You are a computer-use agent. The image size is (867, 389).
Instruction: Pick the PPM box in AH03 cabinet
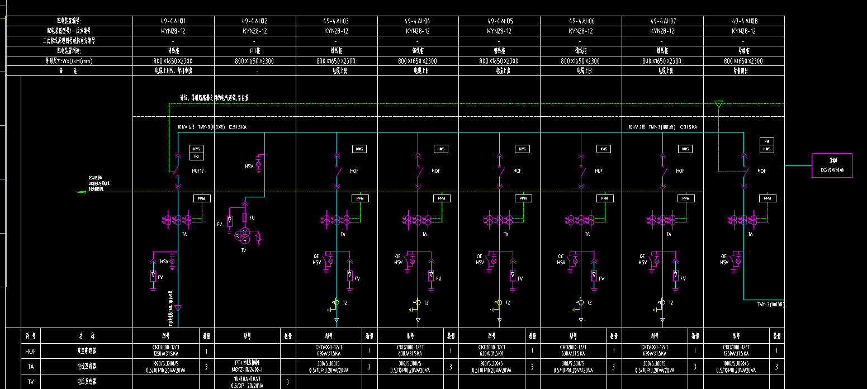click(x=359, y=198)
